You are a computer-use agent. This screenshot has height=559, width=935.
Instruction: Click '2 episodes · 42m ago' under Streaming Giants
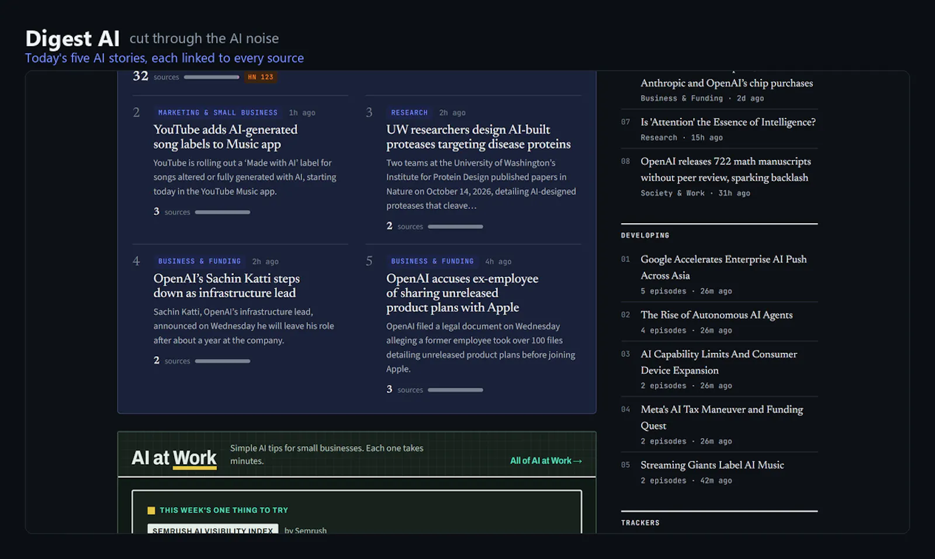(686, 481)
